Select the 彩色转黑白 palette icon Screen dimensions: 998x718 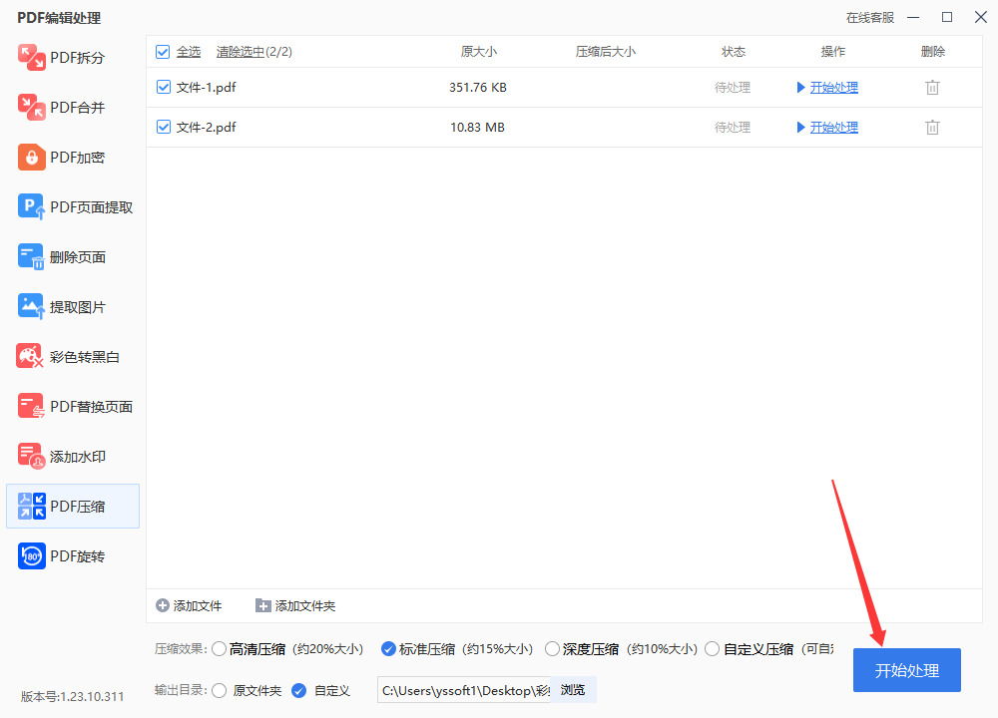[x=30, y=356]
